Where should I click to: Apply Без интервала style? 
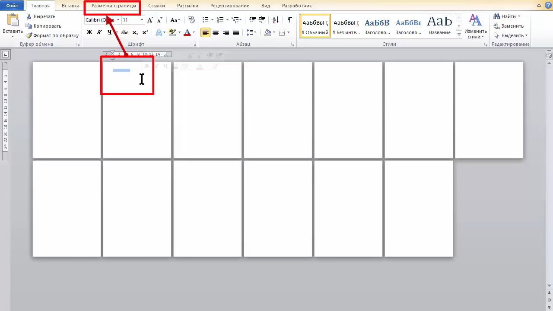tap(346, 26)
